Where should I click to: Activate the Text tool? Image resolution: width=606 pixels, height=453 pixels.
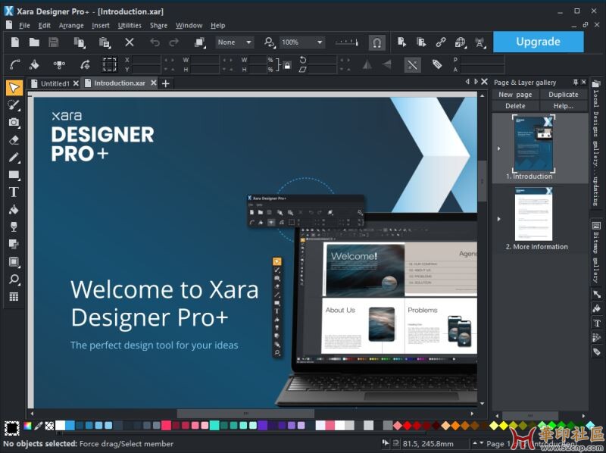pyautogui.click(x=14, y=192)
